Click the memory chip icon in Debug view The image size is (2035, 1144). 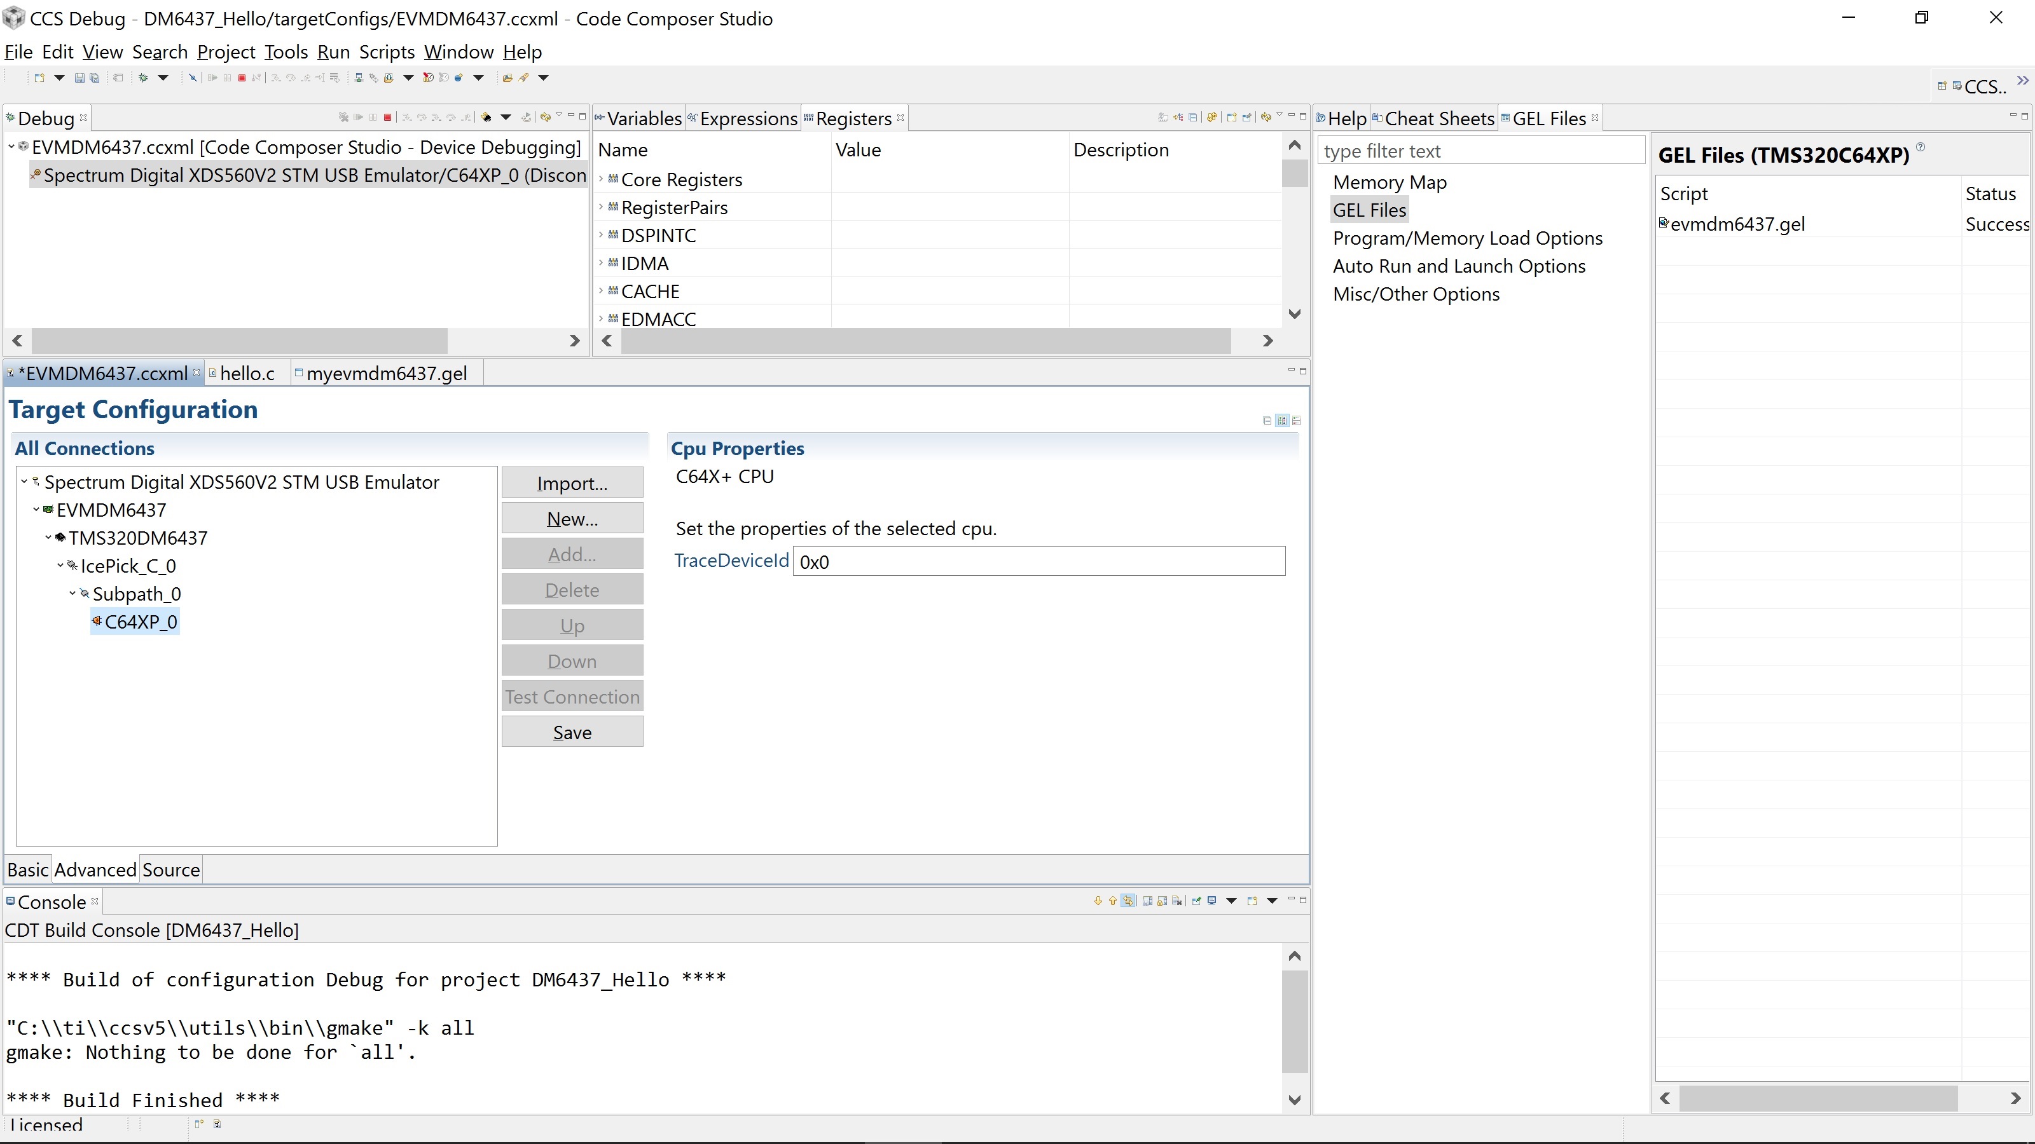tap(486, 117)
